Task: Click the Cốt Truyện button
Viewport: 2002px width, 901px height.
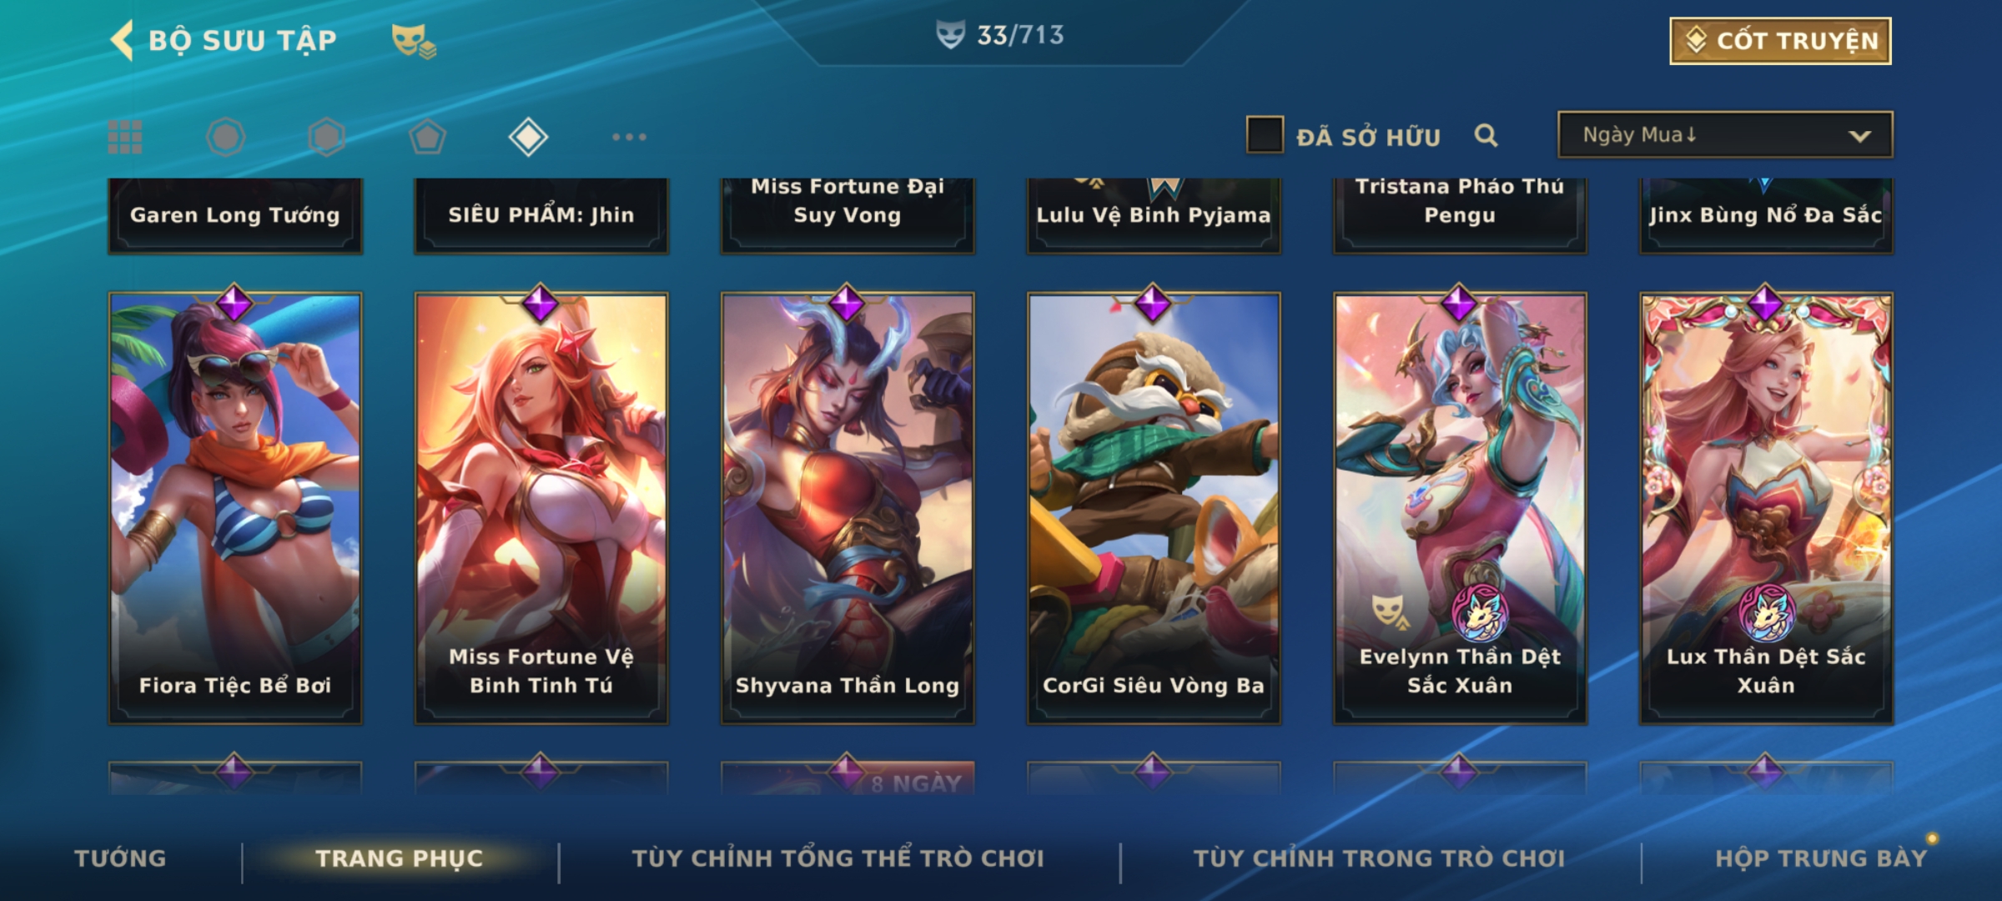Action: pos(1780,41)
